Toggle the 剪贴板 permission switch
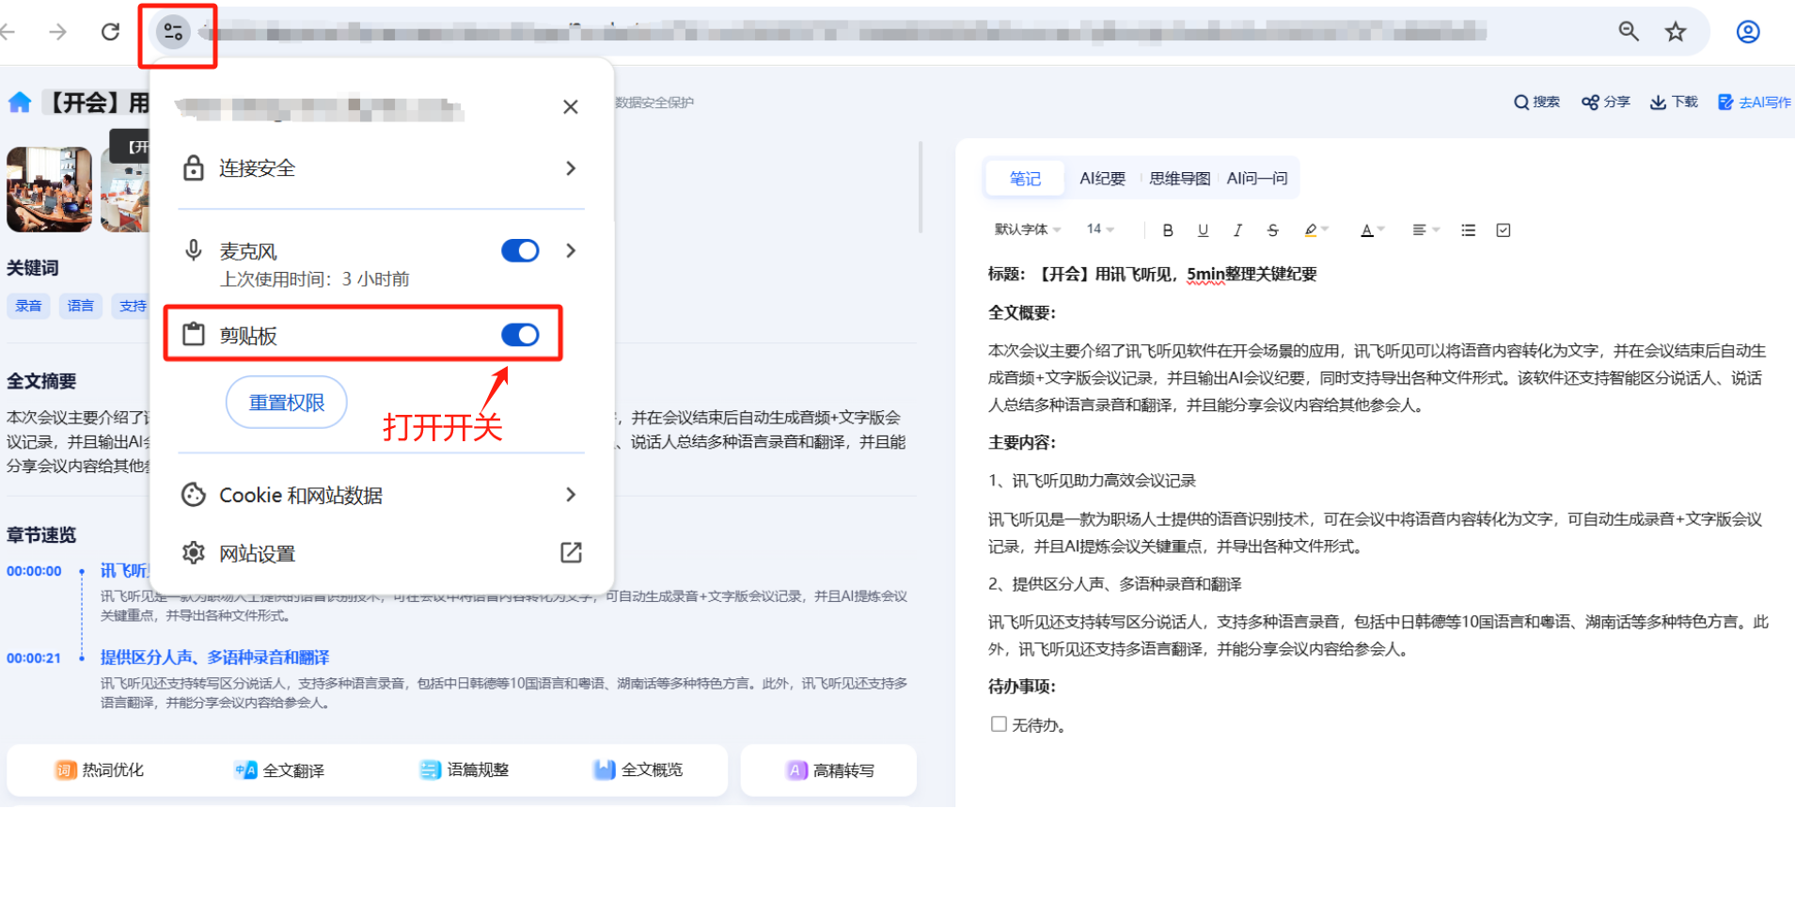 (520, 335)
